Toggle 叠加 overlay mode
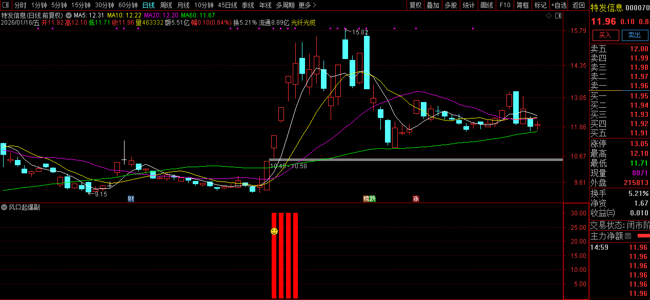The width and height of the screenshot is (650, 300). [433, 5]
